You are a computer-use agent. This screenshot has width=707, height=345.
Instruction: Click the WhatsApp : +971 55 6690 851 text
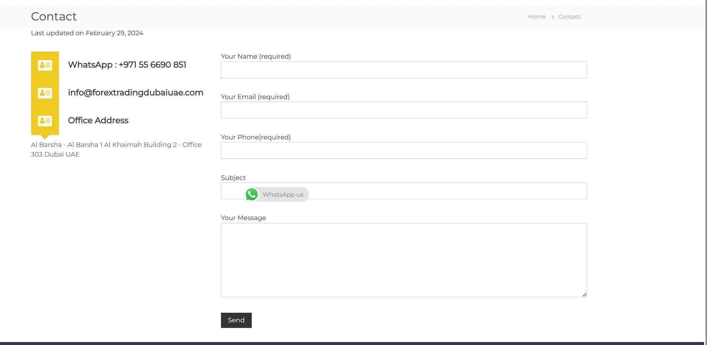click(127, 65)
